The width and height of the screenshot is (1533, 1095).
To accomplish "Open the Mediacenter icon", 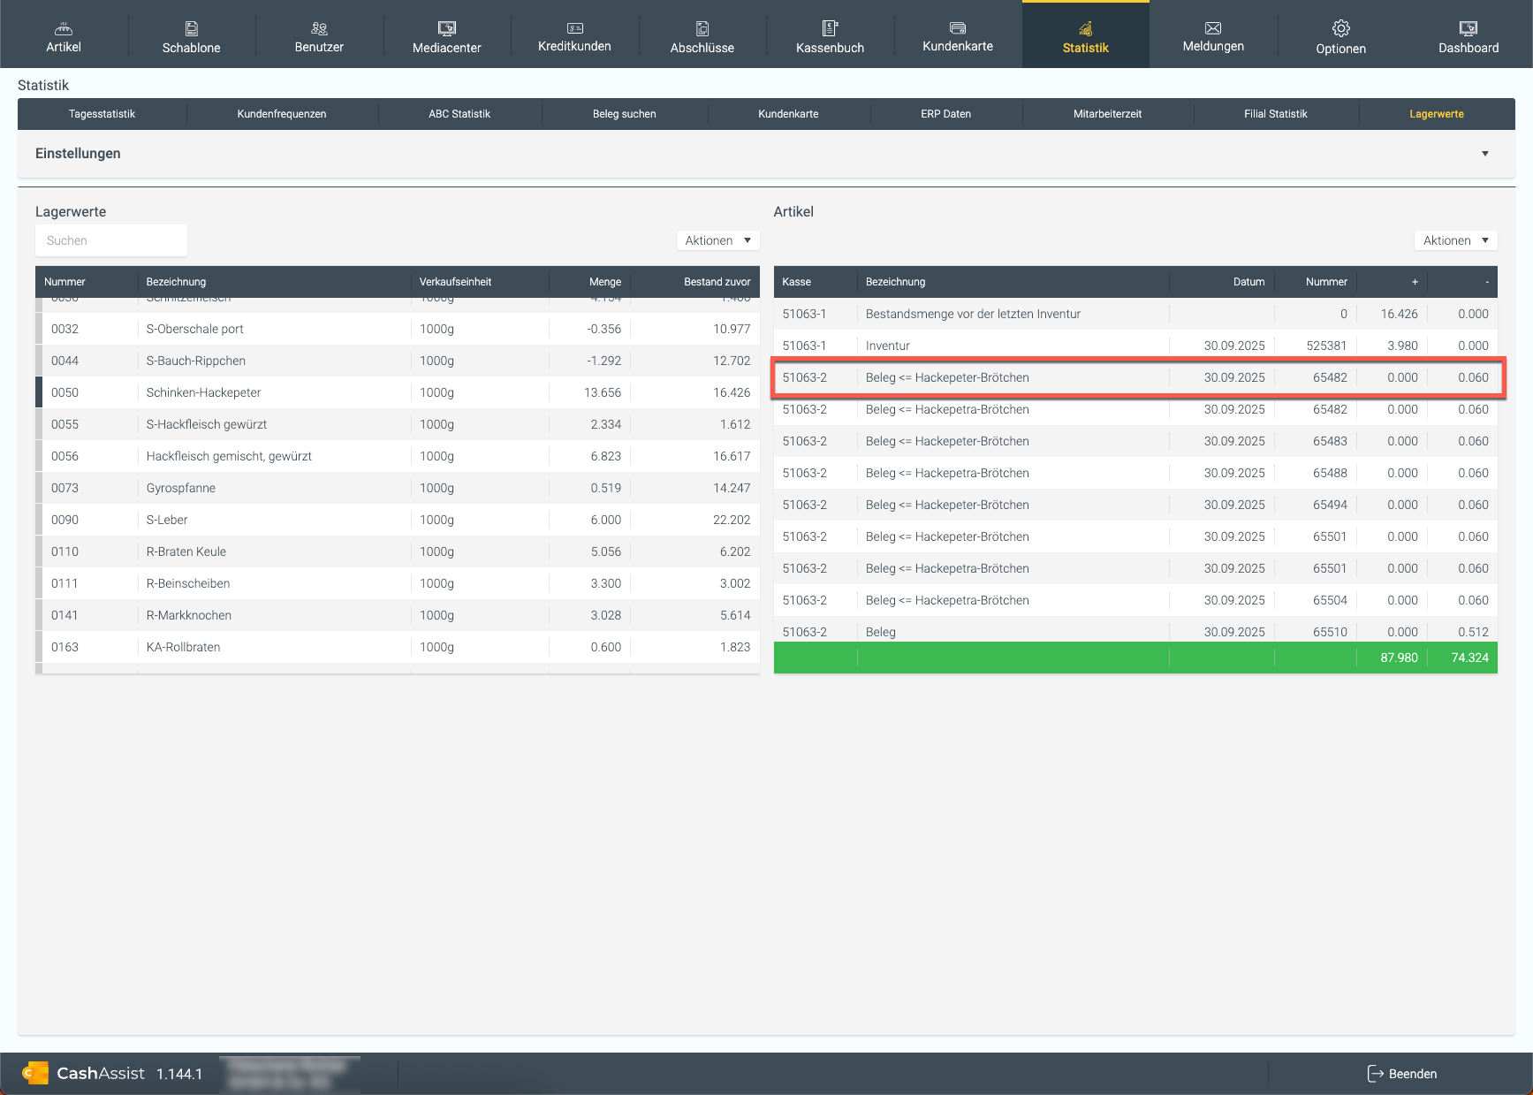I will click(446, 28).
